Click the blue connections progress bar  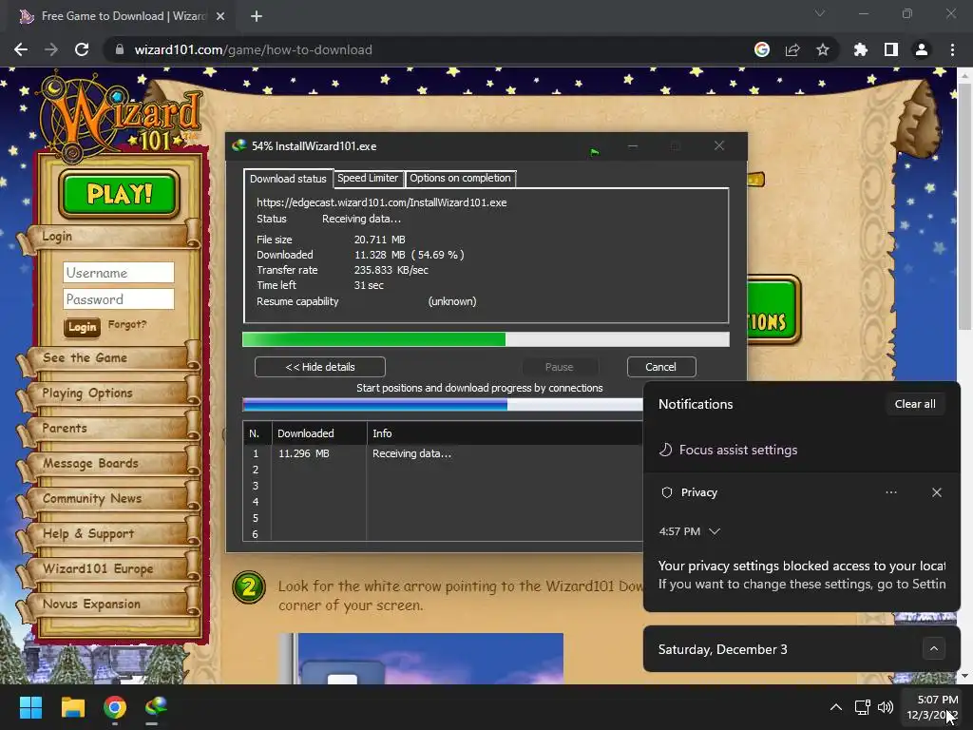pyautogui.click(x=443, y=405)
